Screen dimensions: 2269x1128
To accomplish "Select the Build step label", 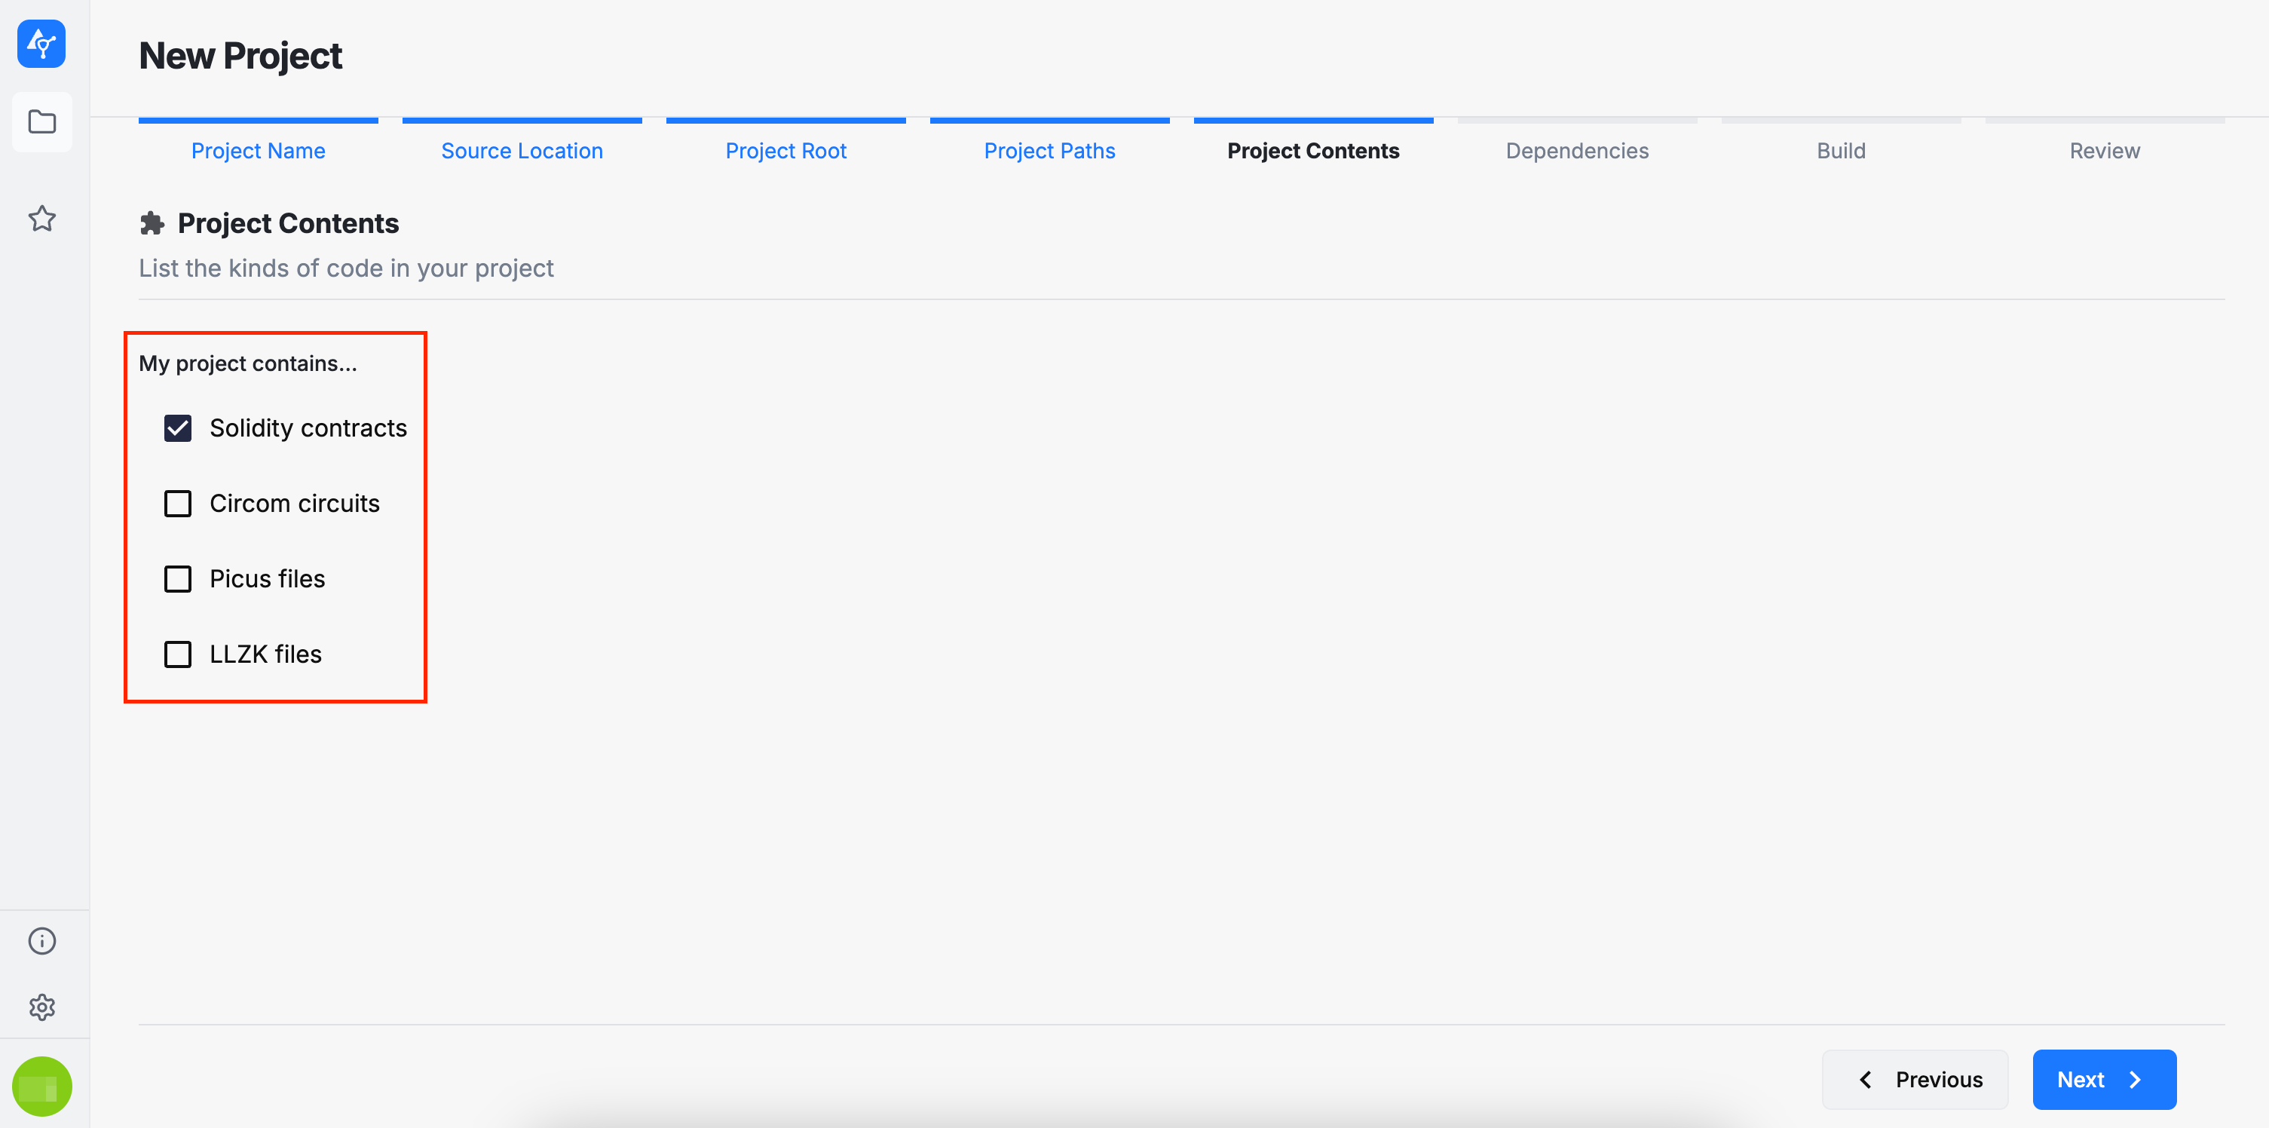I will click(1841, 151).
